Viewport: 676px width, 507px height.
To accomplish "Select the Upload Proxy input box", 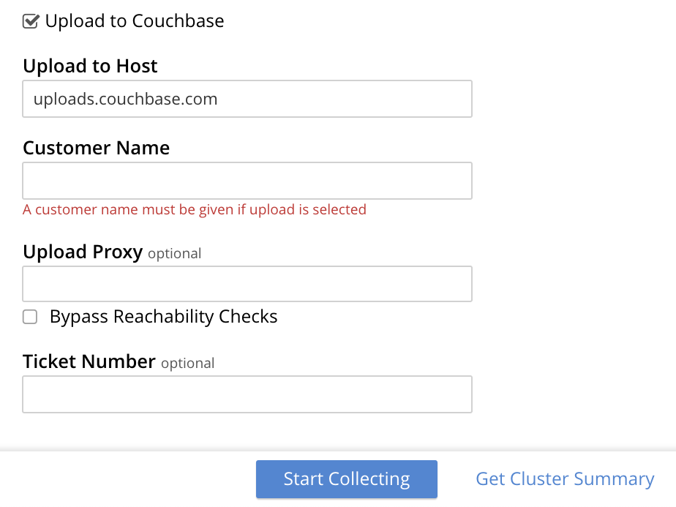I will (x=247, y=284).
